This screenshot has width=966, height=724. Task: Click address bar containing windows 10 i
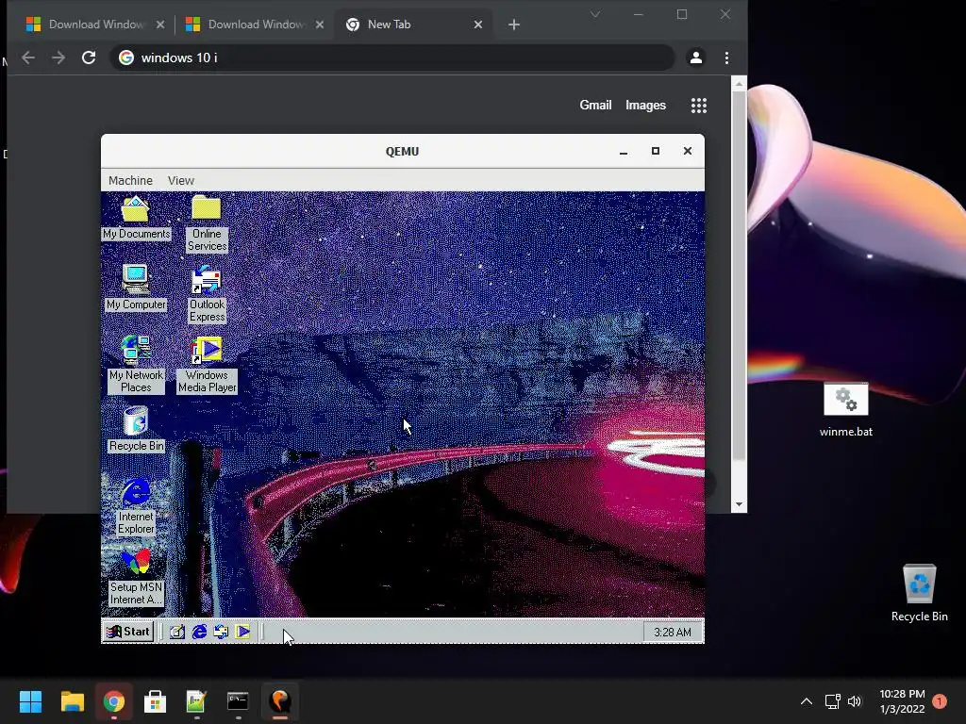tap(392, 58)
